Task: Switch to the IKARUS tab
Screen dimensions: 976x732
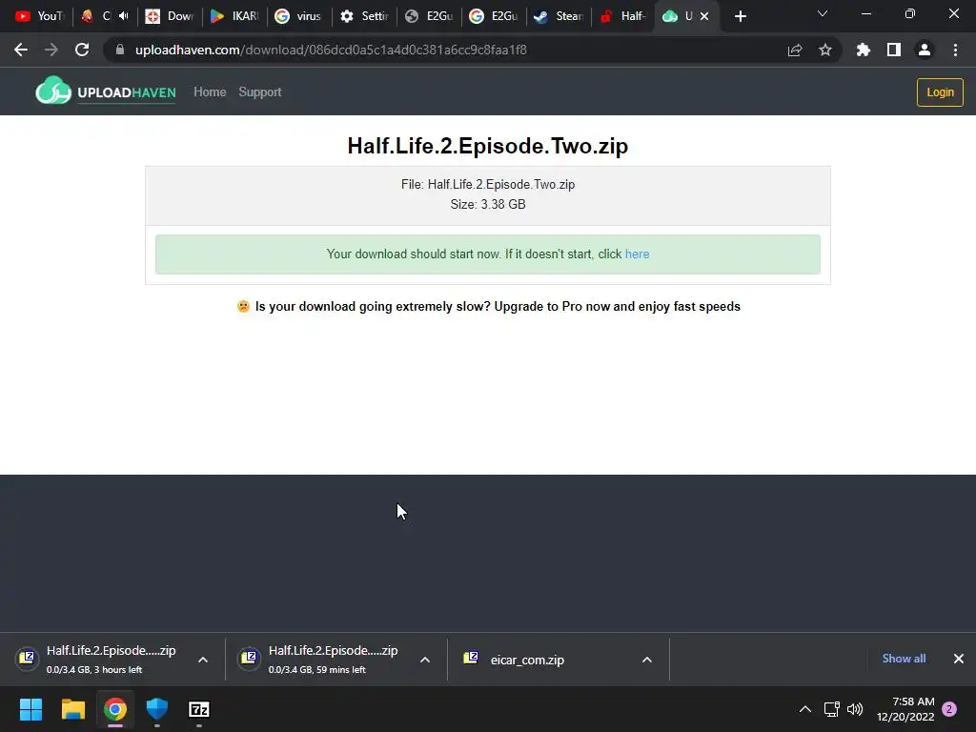Action: (234, 16)
